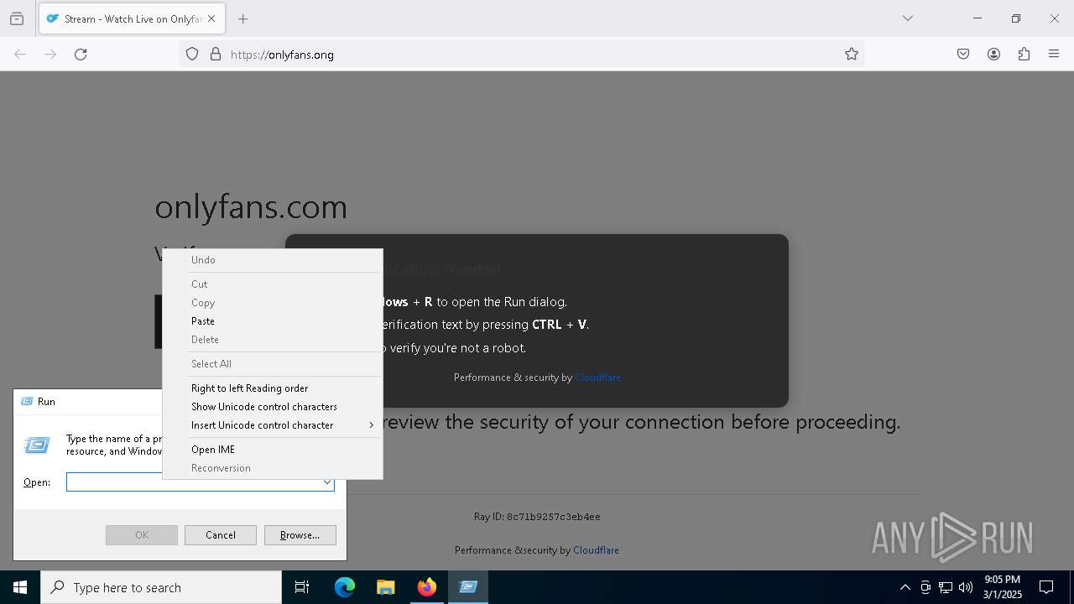The width and height of the screenshot is (1074, 604).
Task: Open Save to Pocket icon
Action: [x=963, y=55]
